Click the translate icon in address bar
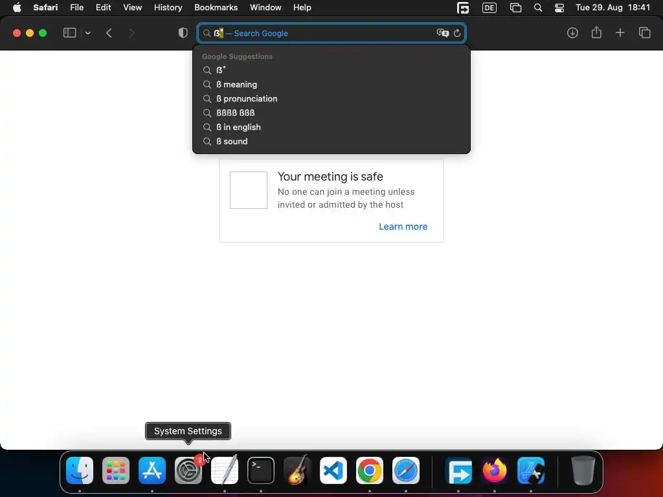 pos(443,33)
